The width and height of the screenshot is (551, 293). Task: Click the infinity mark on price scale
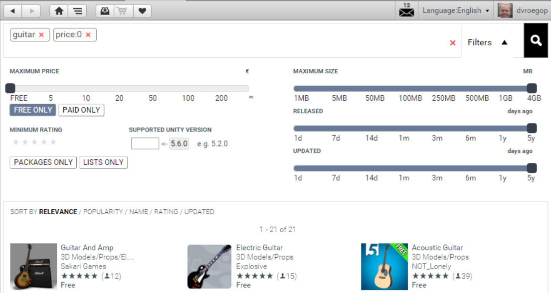point(251,97)
